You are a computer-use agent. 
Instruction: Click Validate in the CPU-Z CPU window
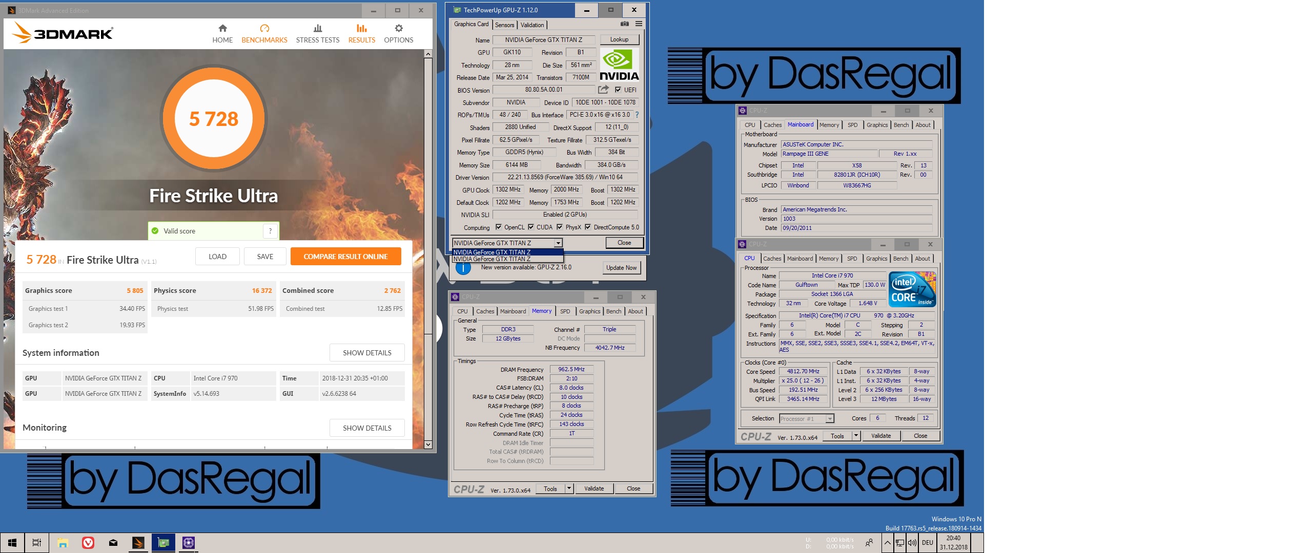(880, 436)
